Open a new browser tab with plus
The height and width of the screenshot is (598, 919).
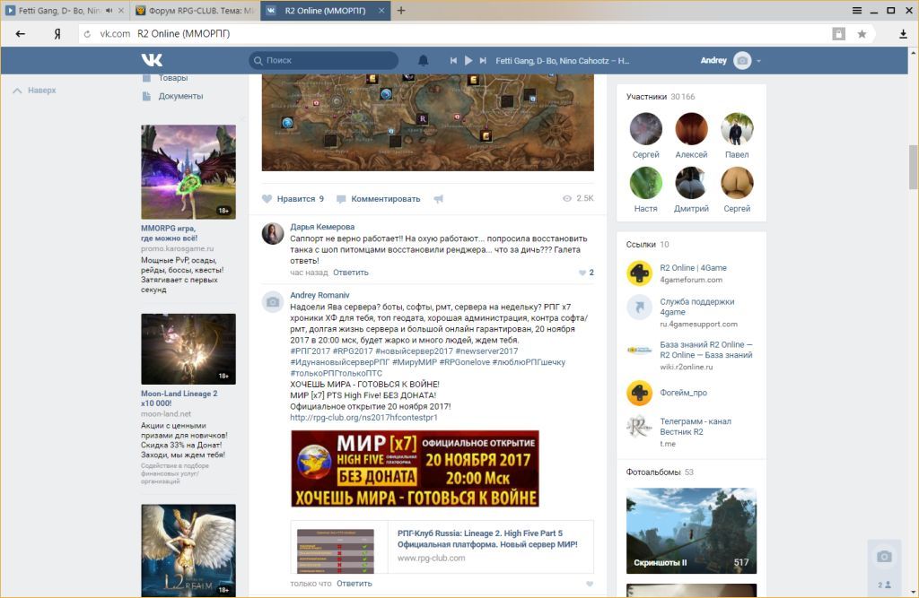(401, 11)
